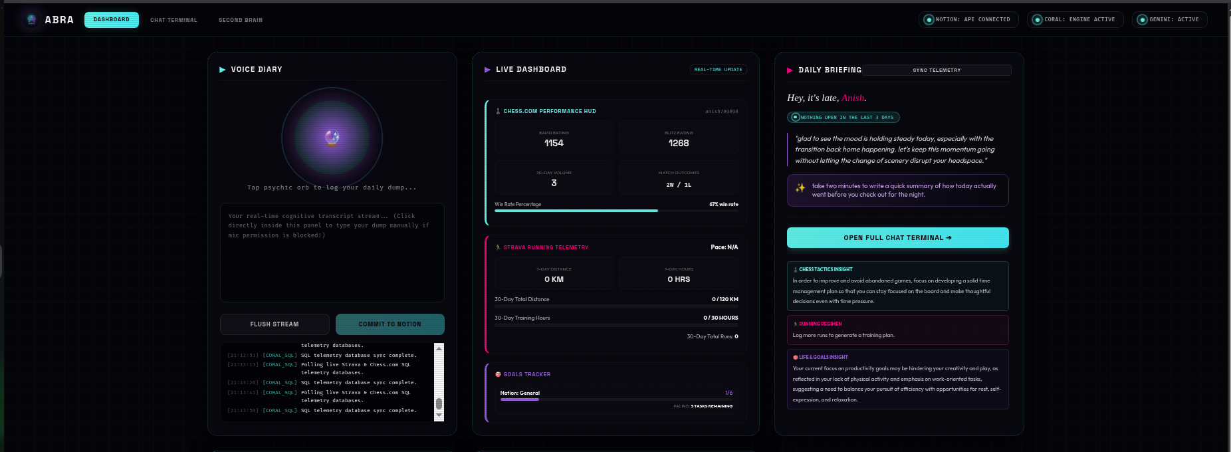The height and width of the screenshot is (452, 1231).
Task: Click the quick summary suggestion box
Action: click(898, 190)
